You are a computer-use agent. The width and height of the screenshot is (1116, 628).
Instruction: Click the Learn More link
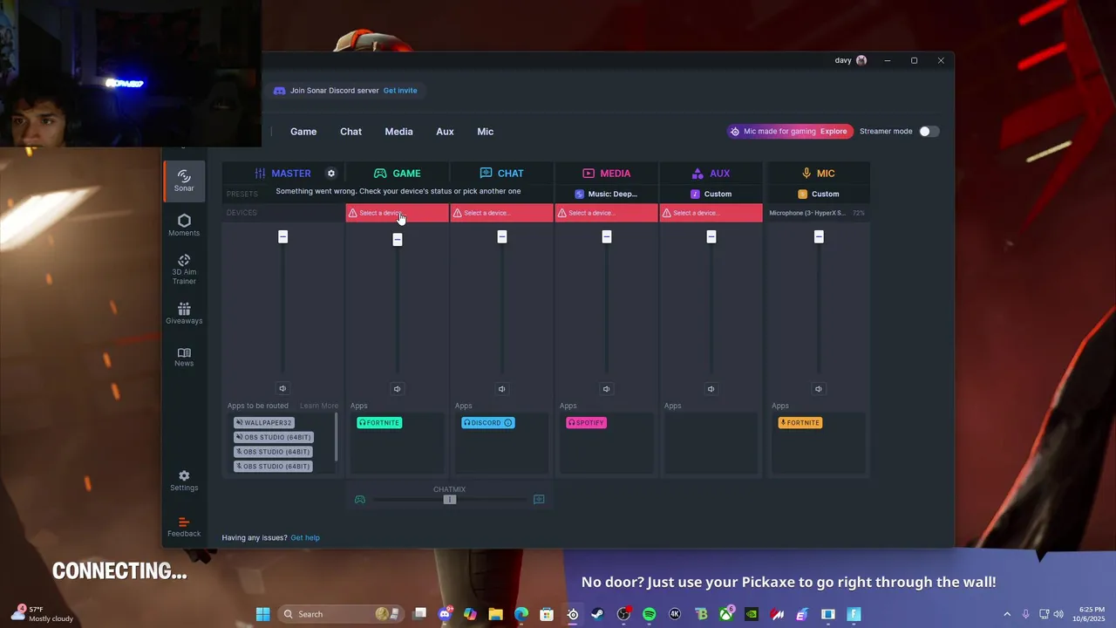[x=319, y=406]
